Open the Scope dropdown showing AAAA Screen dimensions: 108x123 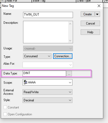point(47,82)
